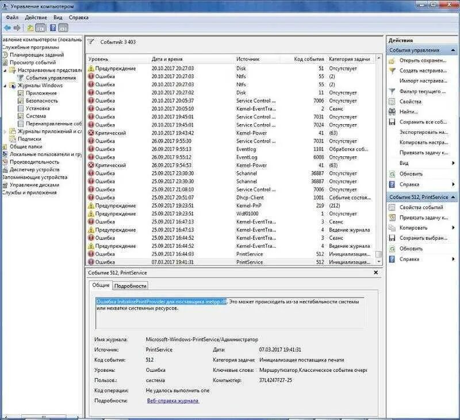Collapse the Custom Views tree node
The height and width of the screenshot is (420, 460).
tap(5, 70)
